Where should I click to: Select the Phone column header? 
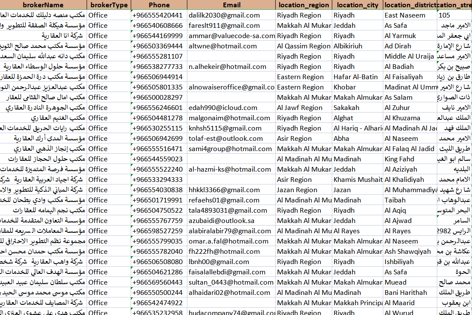pyautogui.click(x=159, y=5)
